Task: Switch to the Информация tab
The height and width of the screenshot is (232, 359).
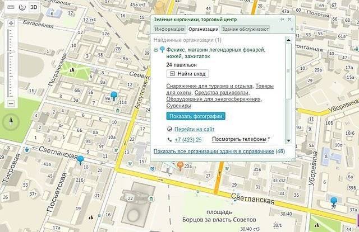Action: click(169, 29)
